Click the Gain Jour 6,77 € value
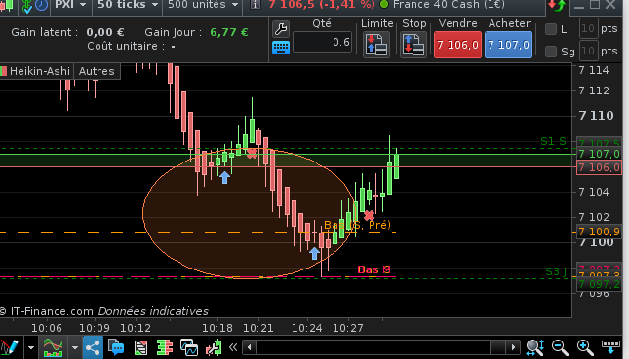The height and width of the screenshot is (359, 629). pos(229,32)
